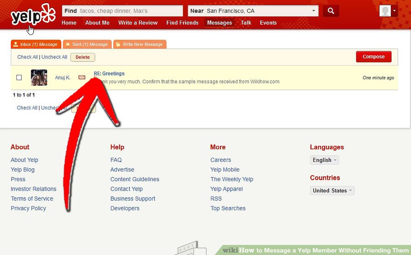Open The Weekly Yelp link
411x255 pixels.
click(232, 179)
